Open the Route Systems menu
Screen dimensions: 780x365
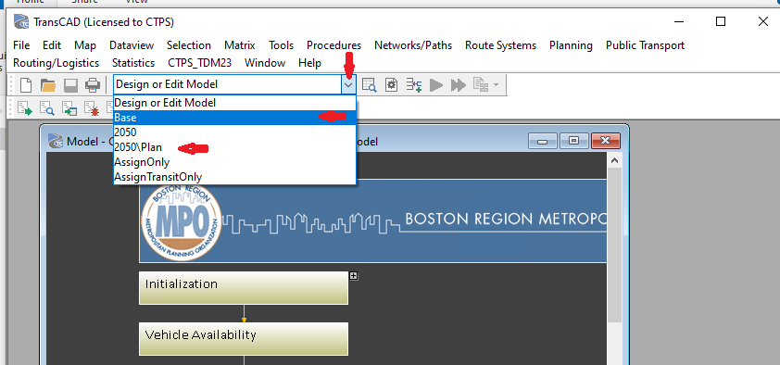[x=500, y=45]
